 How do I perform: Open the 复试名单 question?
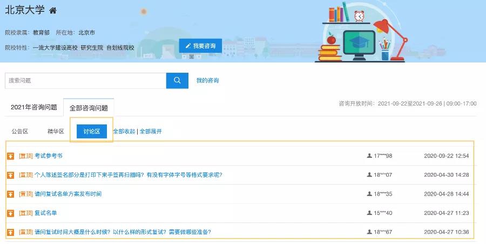pos(45,213)
